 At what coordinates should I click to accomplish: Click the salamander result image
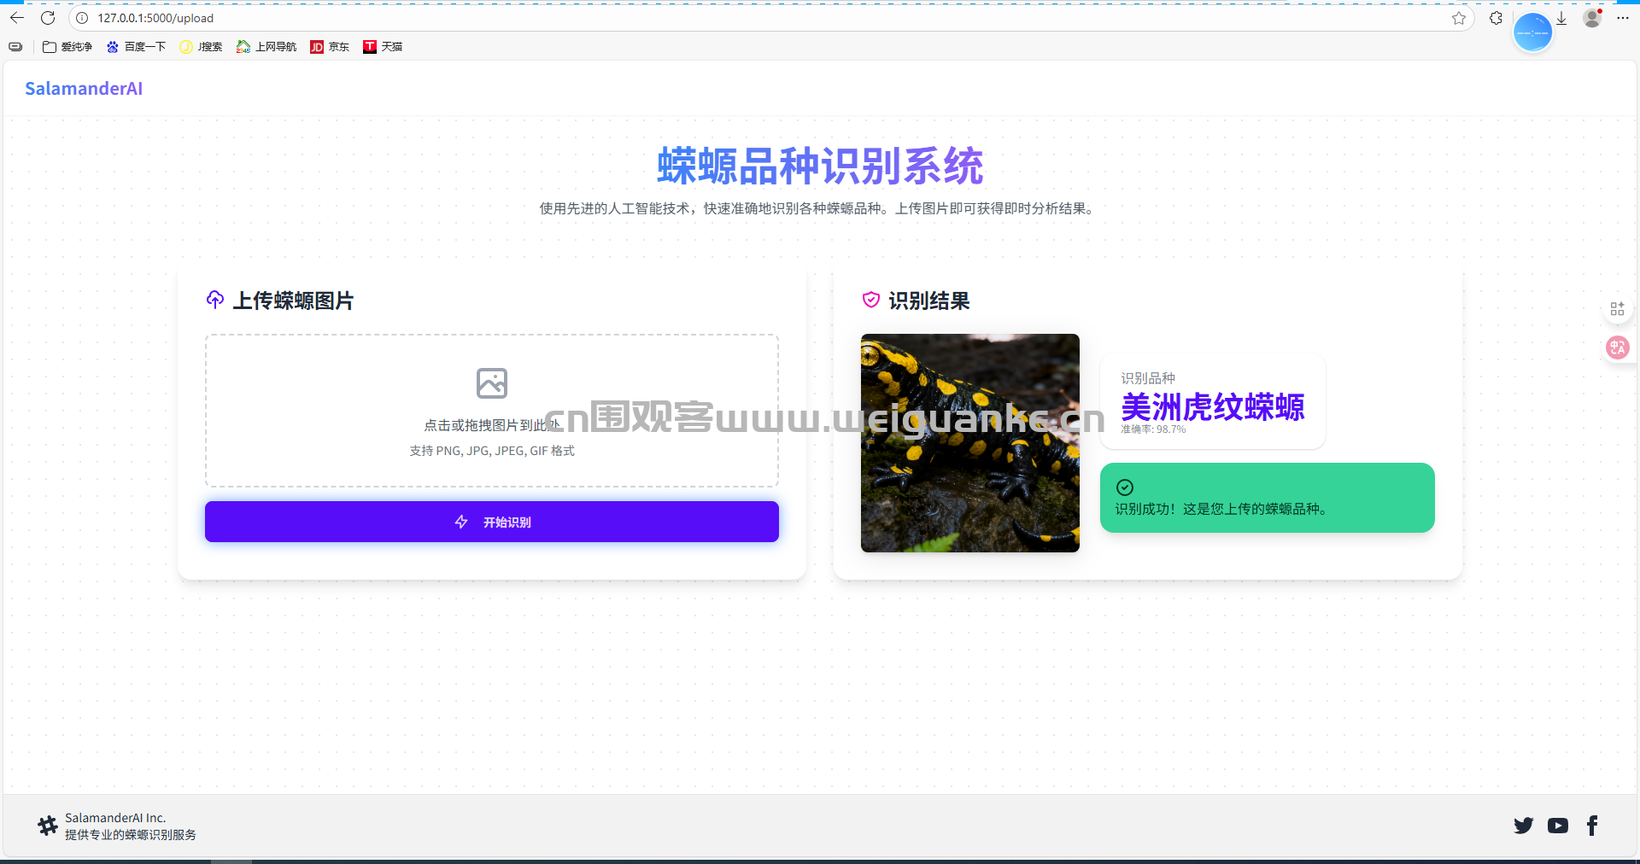click(x=969, y=443)
